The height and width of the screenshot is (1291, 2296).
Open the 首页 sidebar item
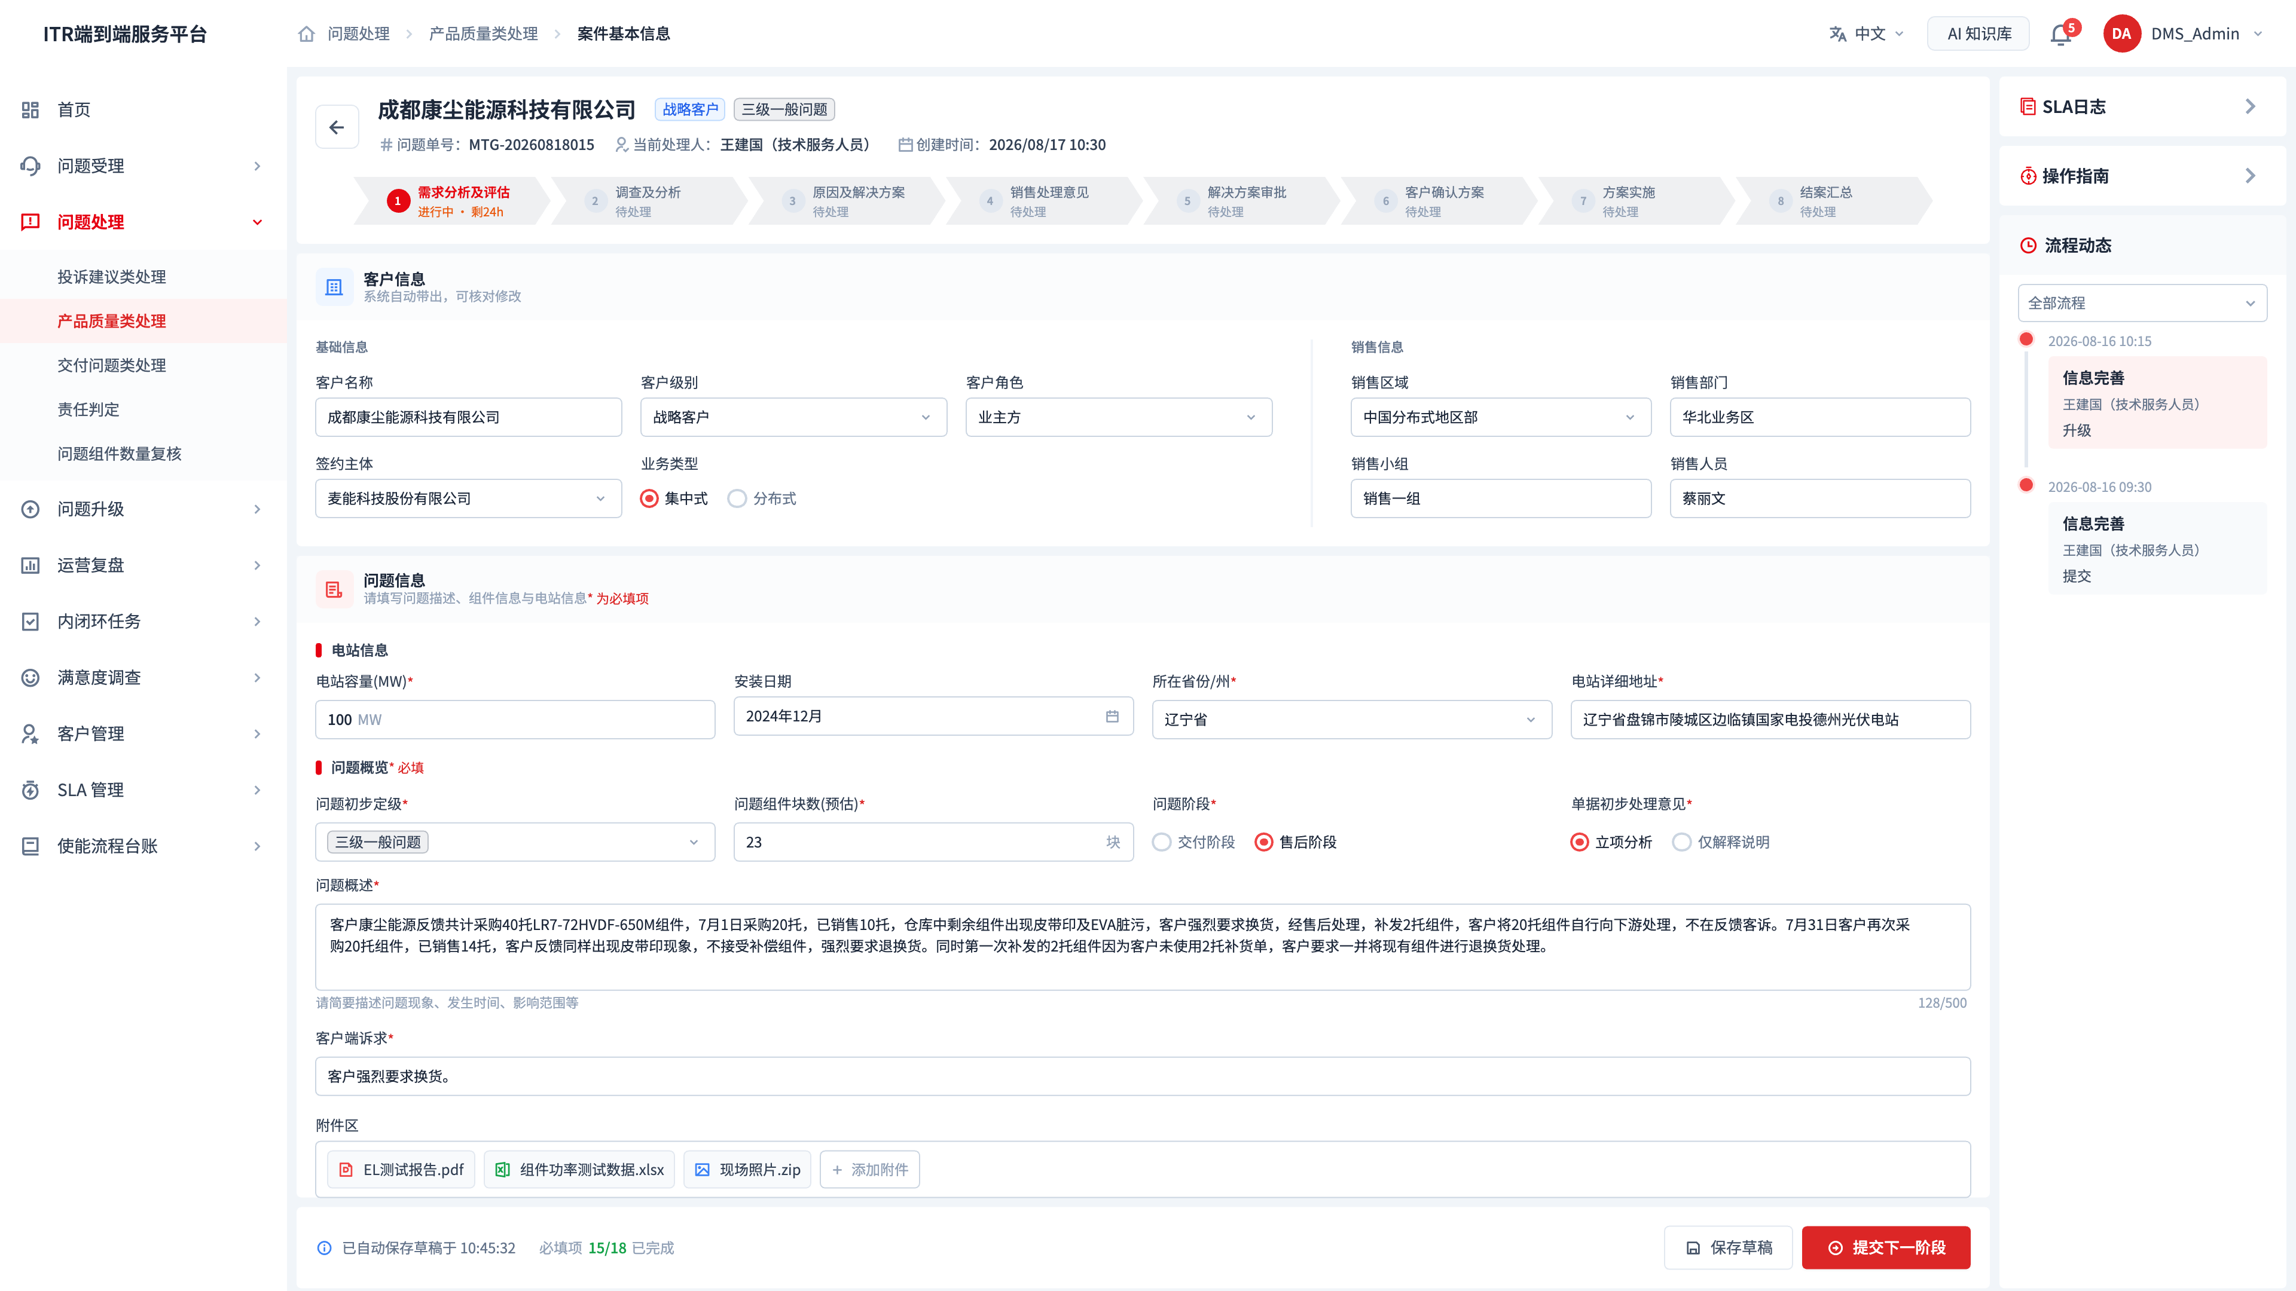(143, 109)
